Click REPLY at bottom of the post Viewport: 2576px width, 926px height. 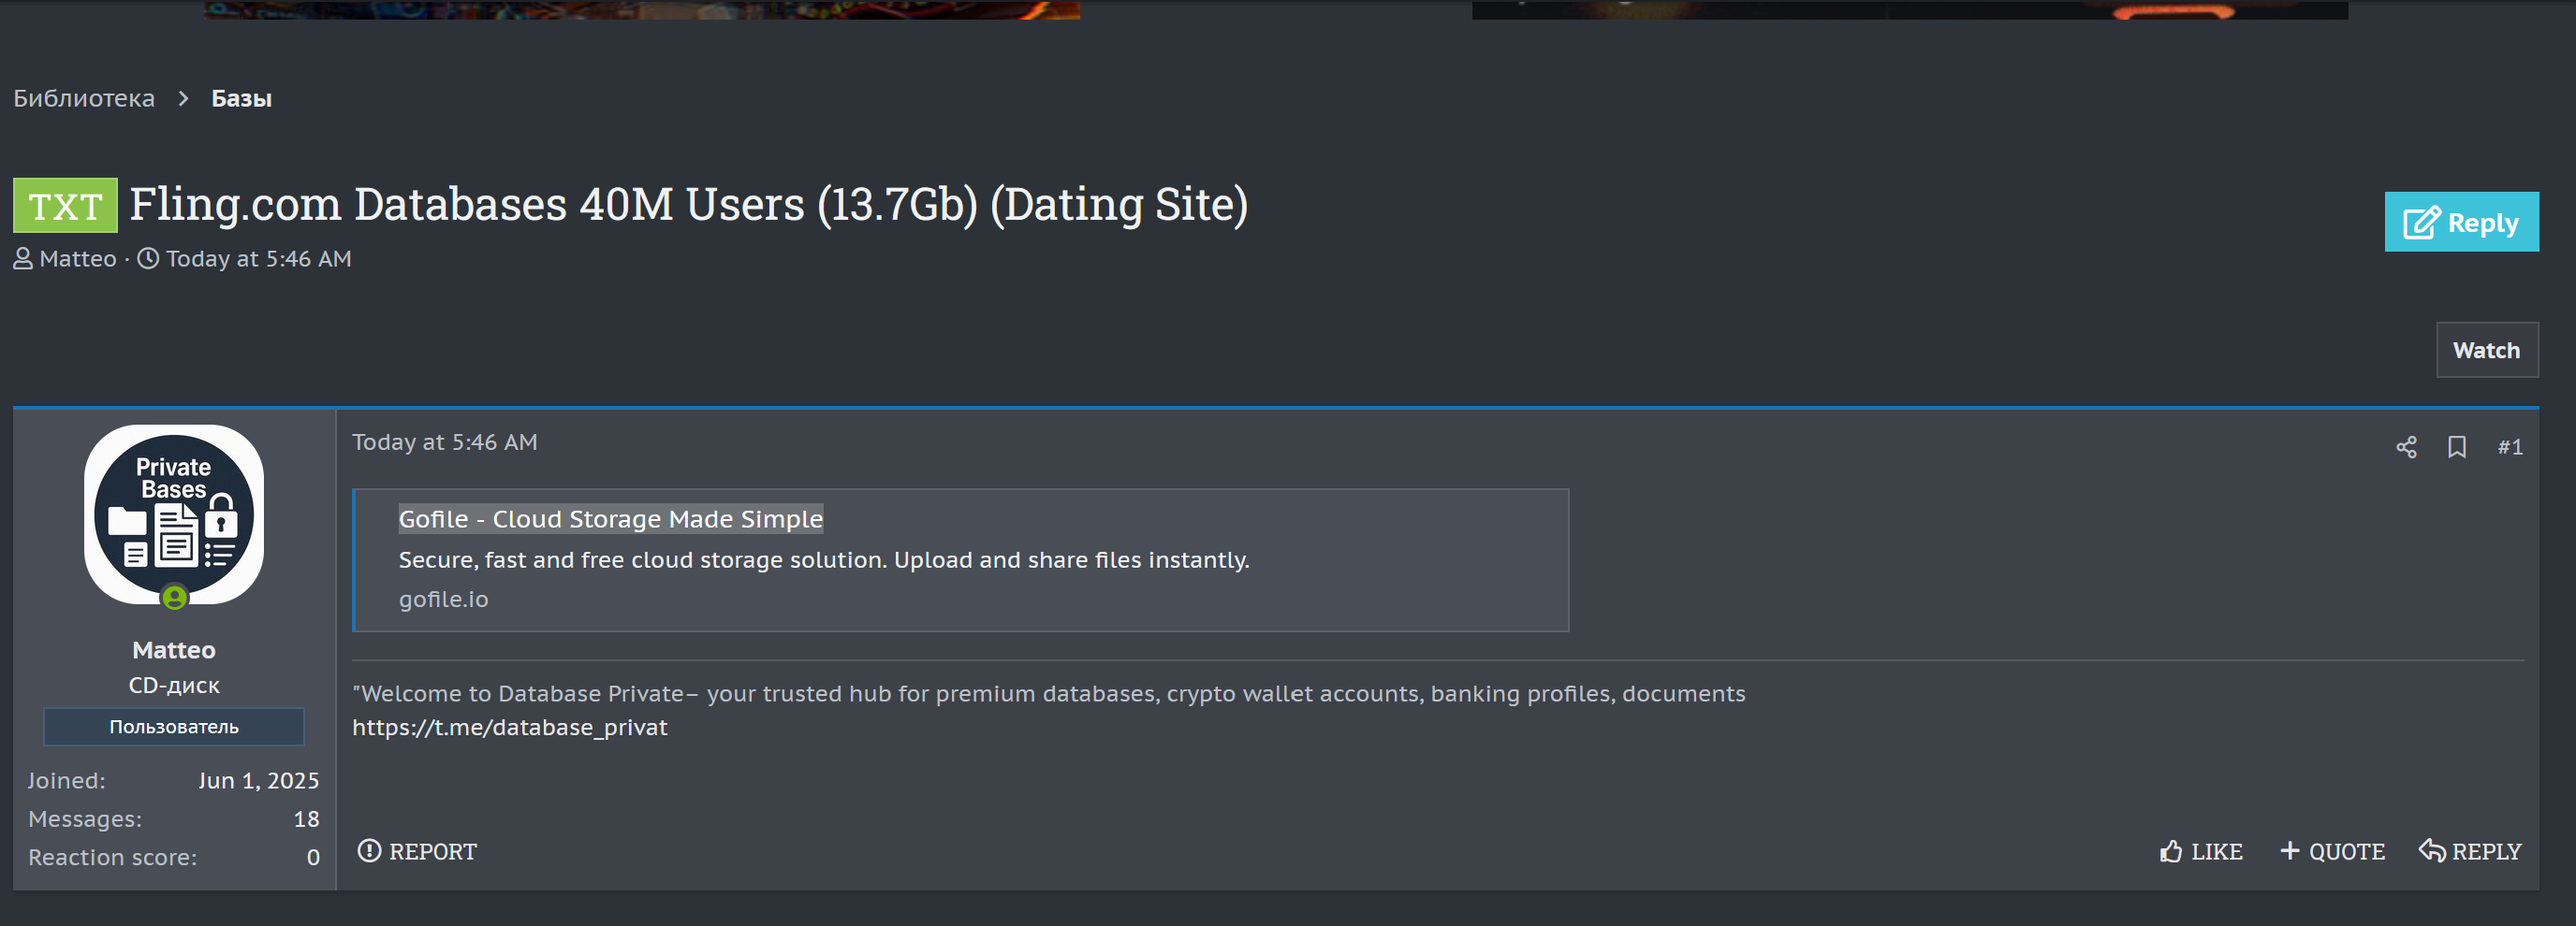(x=2470, y=851)
